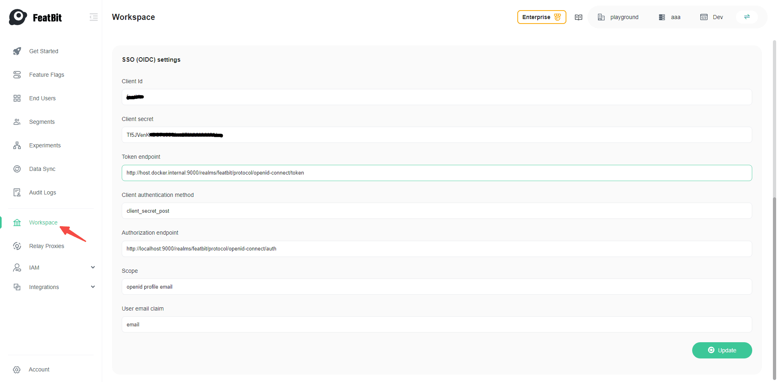Viewport: 779px width, 382px height.
Task: Go to Segments menu item
Action: 42,122
